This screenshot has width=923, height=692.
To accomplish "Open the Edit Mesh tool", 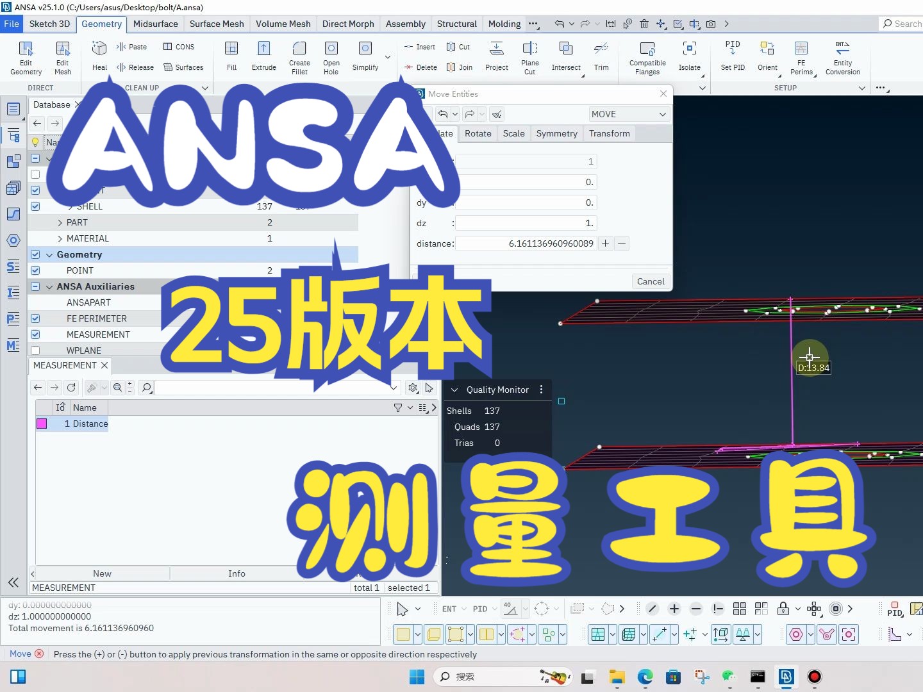I will click(63, 58).
